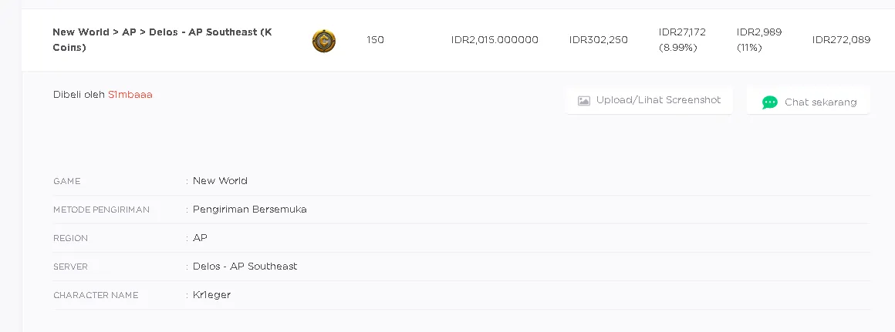Click the CHARACTER NAME field label

[96, 296]
